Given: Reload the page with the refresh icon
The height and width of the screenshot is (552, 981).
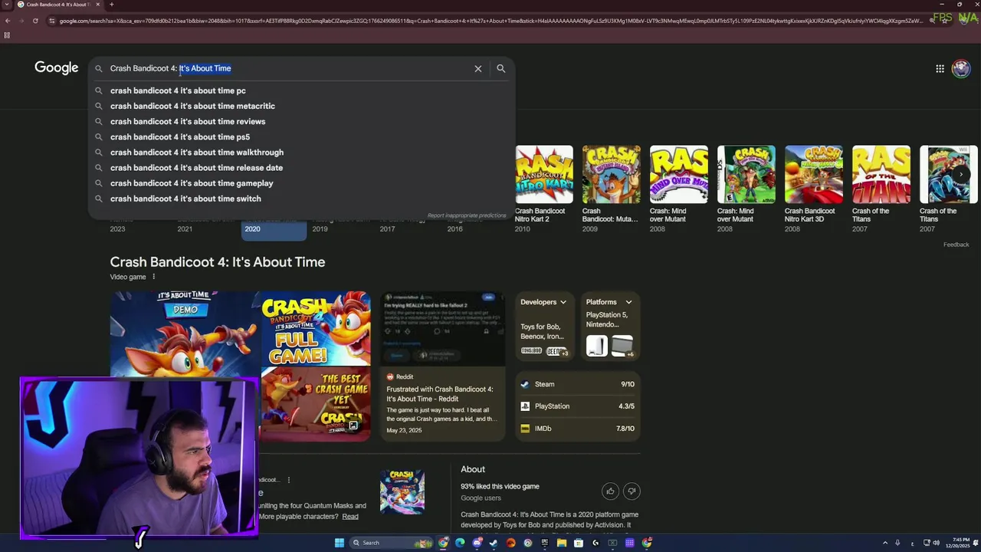Looking at the screenshot, I should pyautogui.click(x=35, y=21).
